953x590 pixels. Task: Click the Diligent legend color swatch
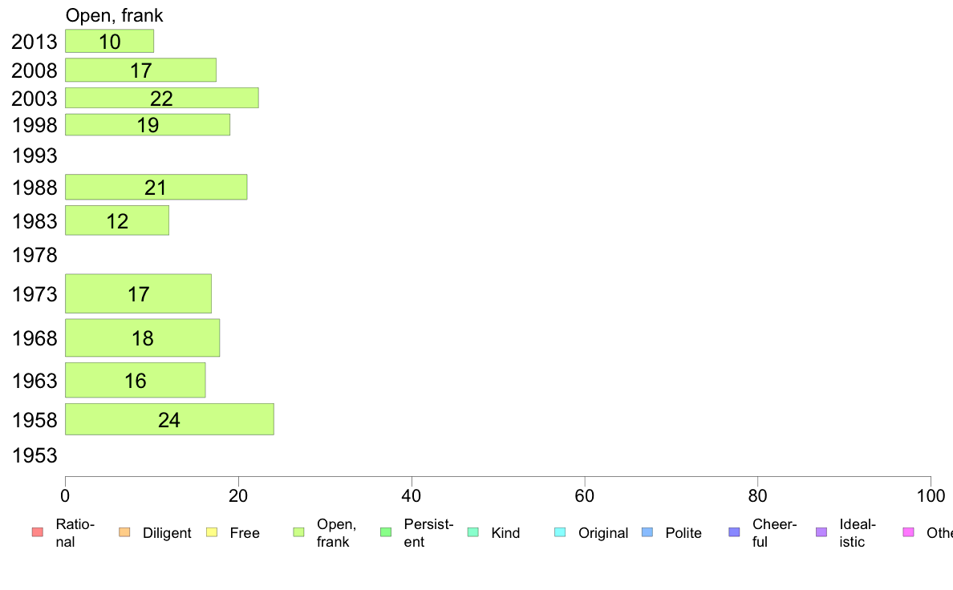click(x=124, y=532)
